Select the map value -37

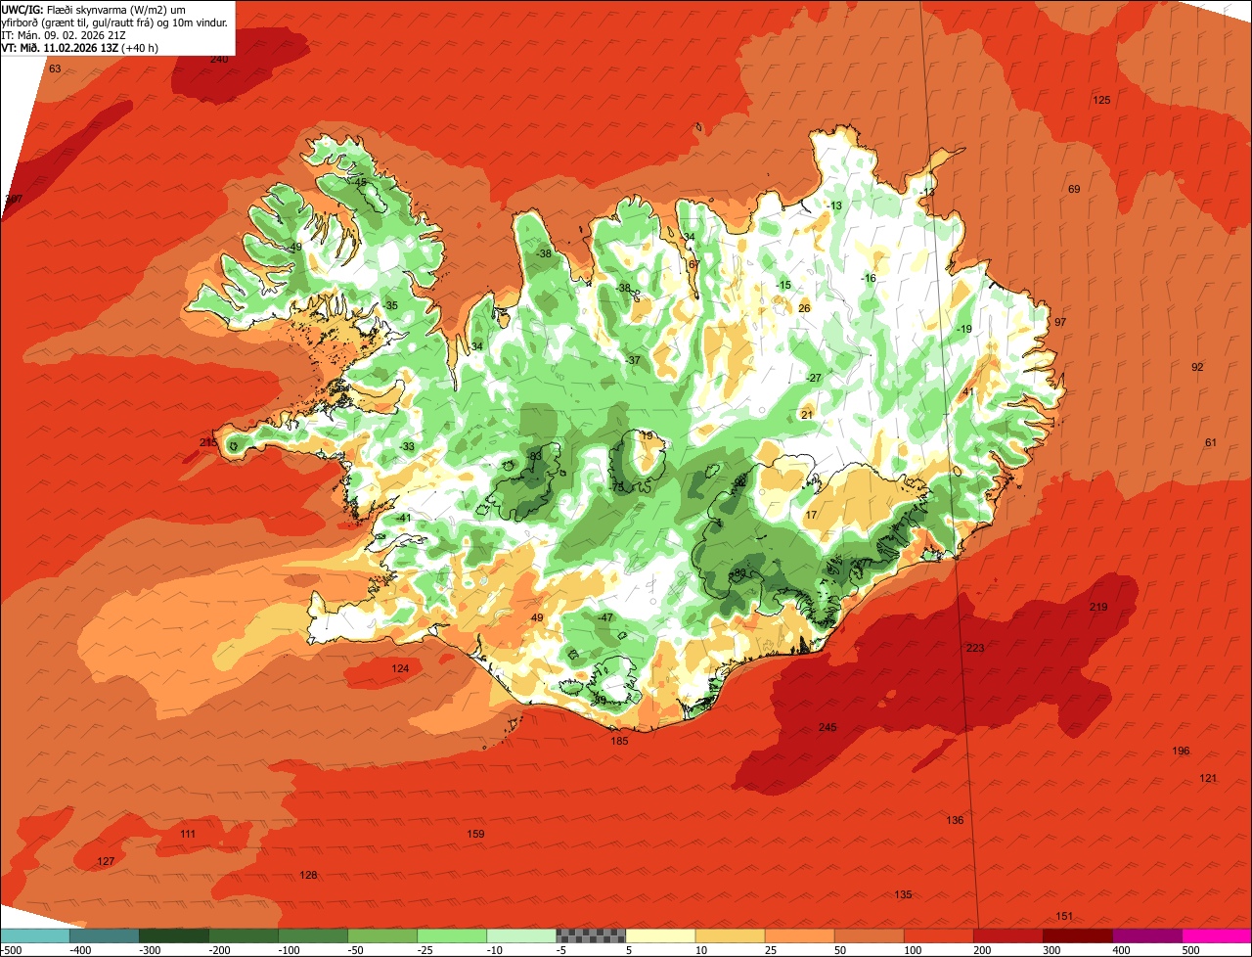point(633,360)
